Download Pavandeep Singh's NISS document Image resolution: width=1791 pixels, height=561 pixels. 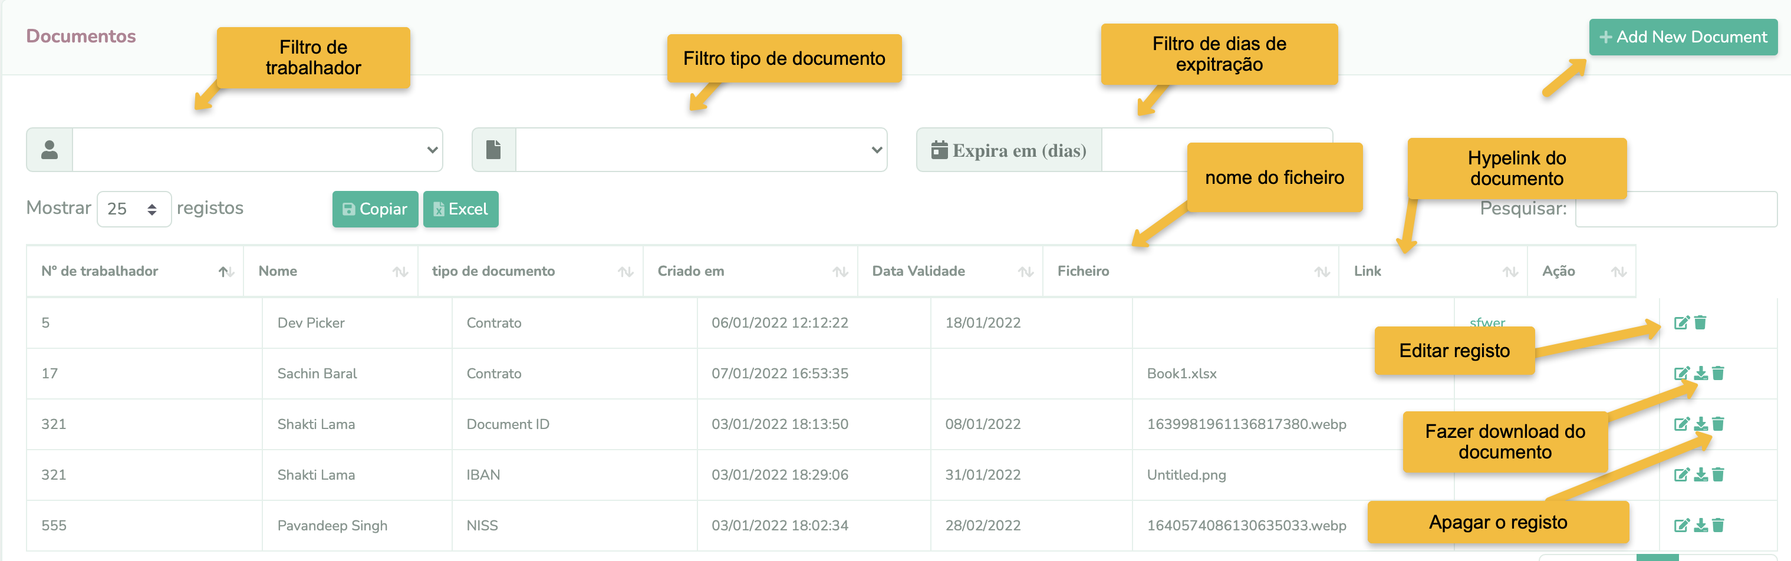point(1701,526)
